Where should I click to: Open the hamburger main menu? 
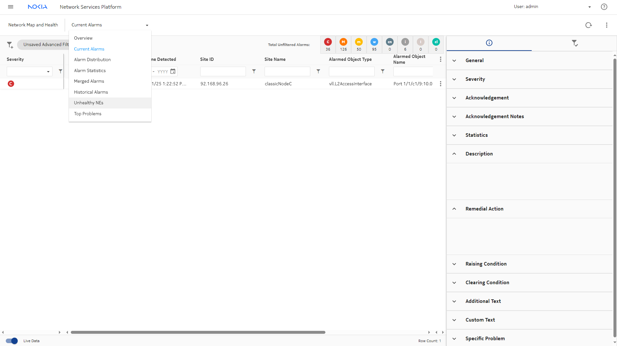click(x=11, y=7)
